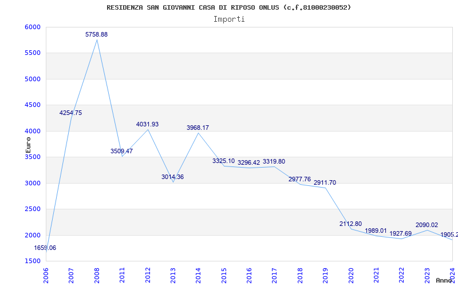Select the 3509.47 data label
The image size is (458, 286).
point(121,151)
